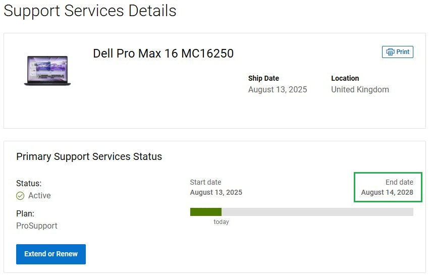Click the United Kingdom location text
The image size is (431, 277).
pos(360,90)
